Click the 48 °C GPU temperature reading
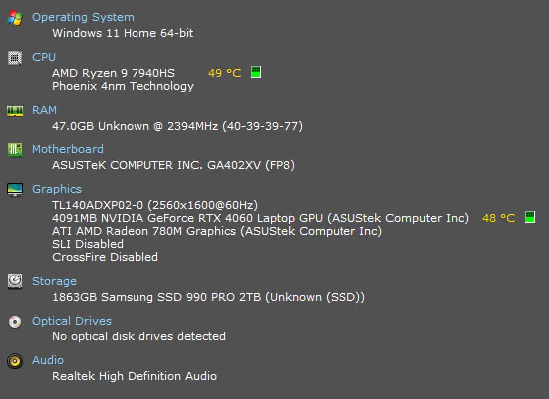The image size is (549, 399). [x=499, y=218]
